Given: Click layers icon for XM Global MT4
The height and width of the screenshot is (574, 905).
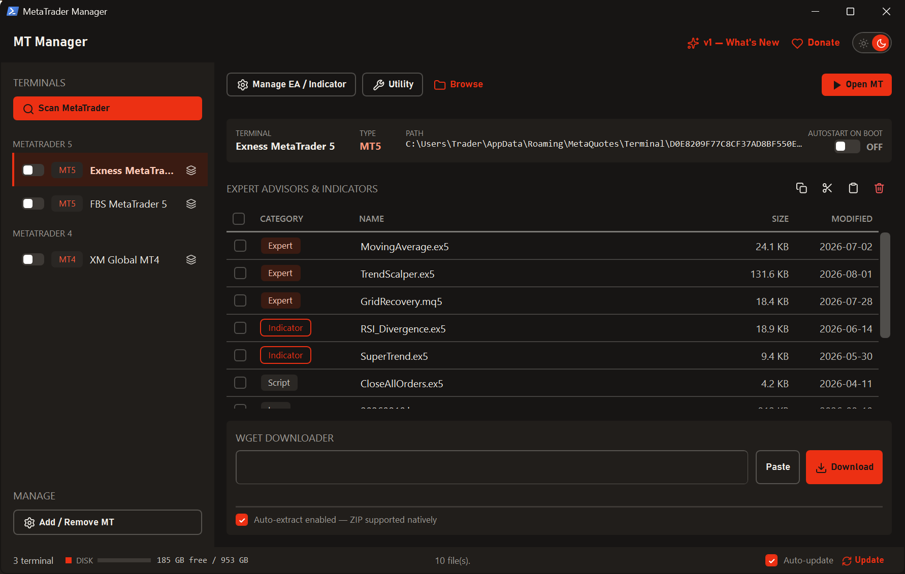Looking at the screenshot, I should pos(191,260).
